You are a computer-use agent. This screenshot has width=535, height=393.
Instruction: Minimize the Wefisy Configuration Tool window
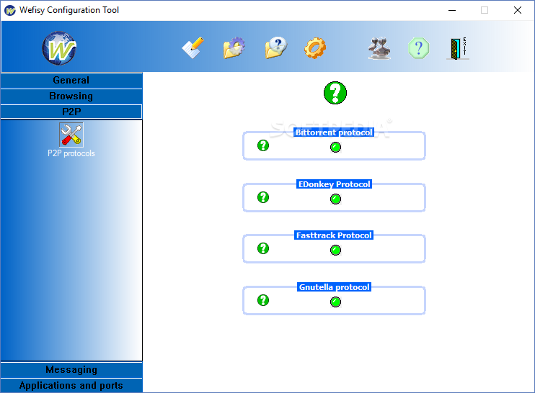point(452,10)
